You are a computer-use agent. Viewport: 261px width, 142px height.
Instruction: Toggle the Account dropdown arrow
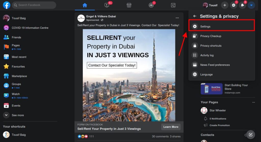[251, 5]
